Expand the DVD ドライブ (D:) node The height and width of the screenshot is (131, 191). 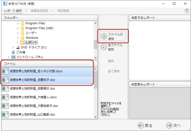(13, 47)
